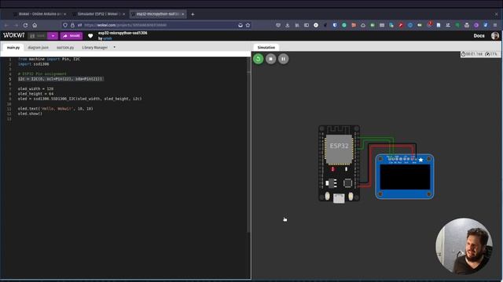Click the purple Share button
The image size is (503, 282).
click(72, 36)
